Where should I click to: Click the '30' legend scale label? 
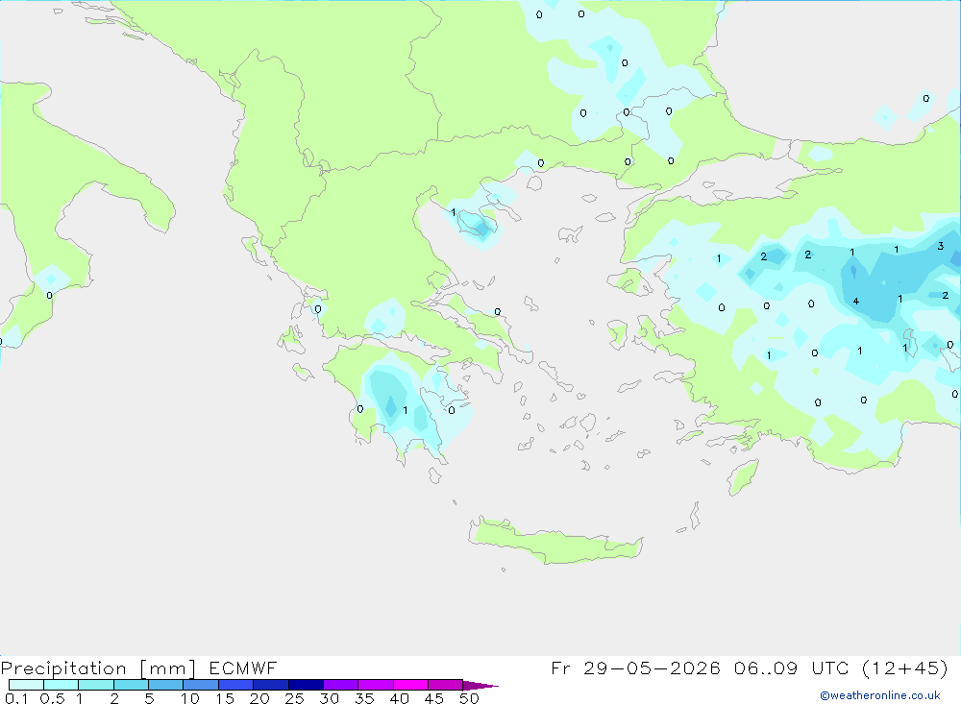coord(329,698)
